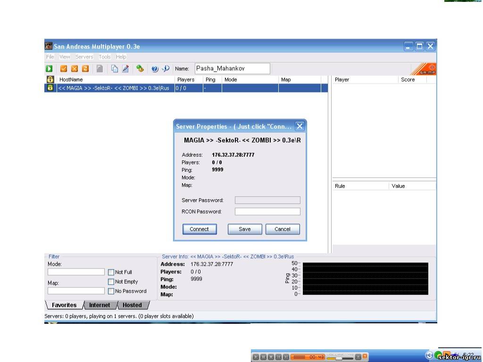Maximize the San Andreas Multiplayer window
Image resolution: width=483 pixels, height=362 pixels.
click(x=419, y=46)
